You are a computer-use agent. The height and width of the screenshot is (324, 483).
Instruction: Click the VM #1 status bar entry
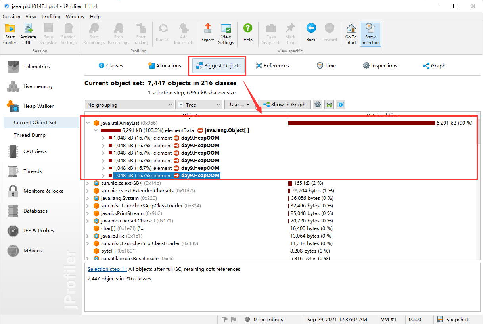(x=388, y=319)
